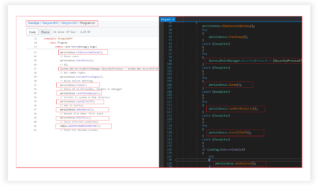
Task: Open the TelegramRAT breadcrumb right after ToxicEye
Action: click(x=50, y=23)
